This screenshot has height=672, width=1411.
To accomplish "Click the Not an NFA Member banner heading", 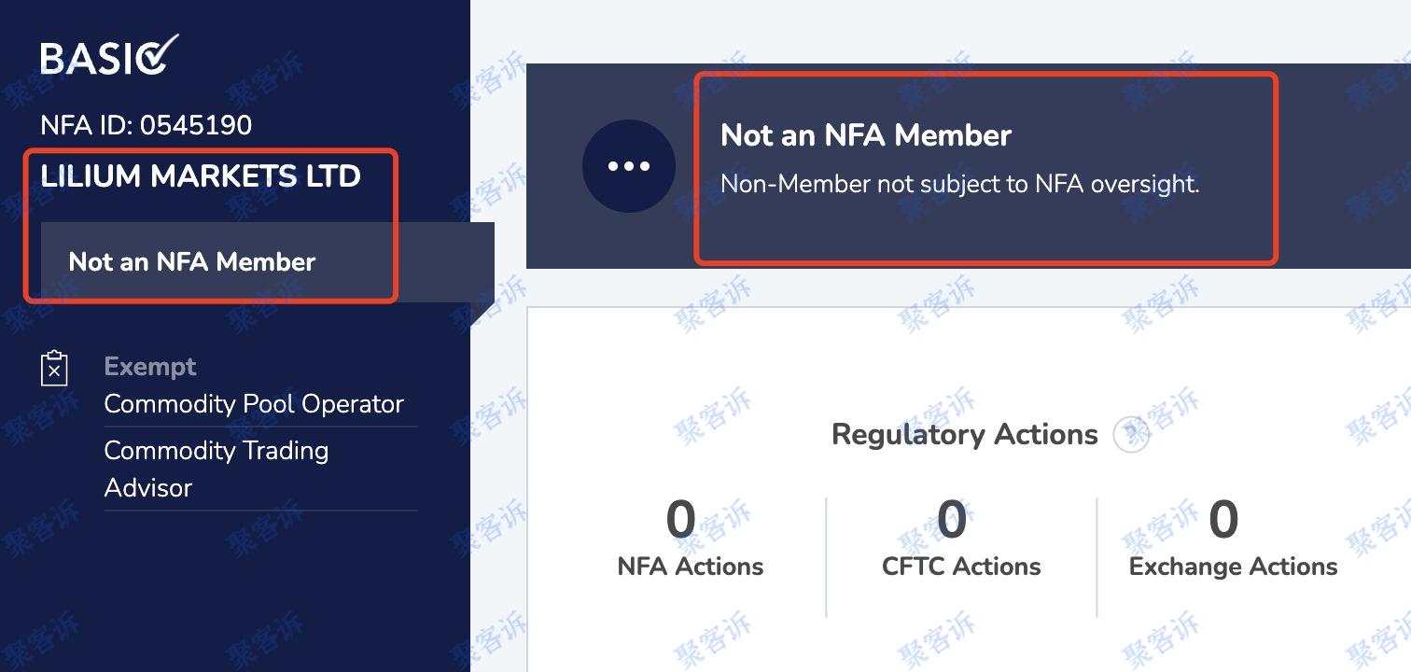I will click(x=866, y=135).
